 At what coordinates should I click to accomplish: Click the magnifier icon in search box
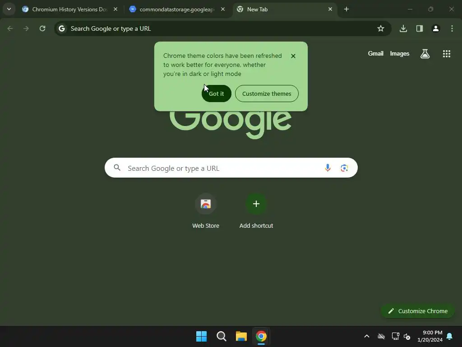coord(117,168)
